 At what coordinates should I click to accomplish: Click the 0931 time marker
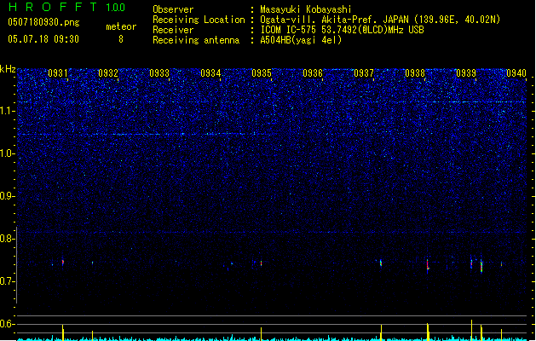point(58,73)
